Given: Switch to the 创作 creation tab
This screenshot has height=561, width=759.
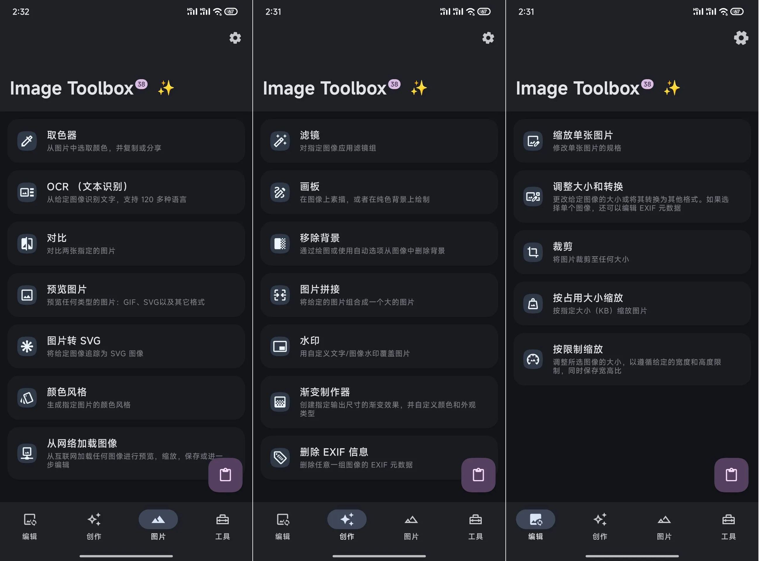Looking at the screenshot, I should 347,526.
